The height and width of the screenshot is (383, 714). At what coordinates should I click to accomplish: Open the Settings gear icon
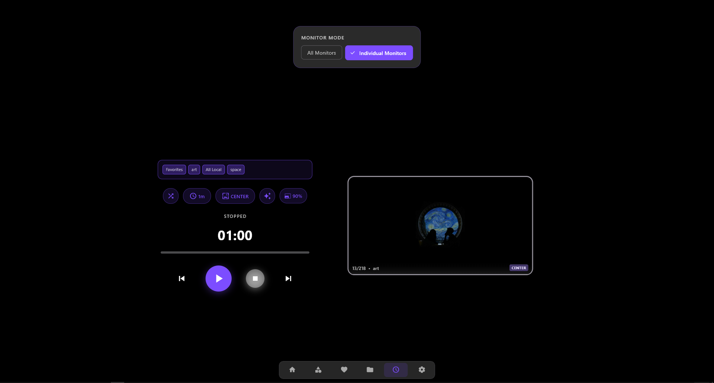(421, 370)
